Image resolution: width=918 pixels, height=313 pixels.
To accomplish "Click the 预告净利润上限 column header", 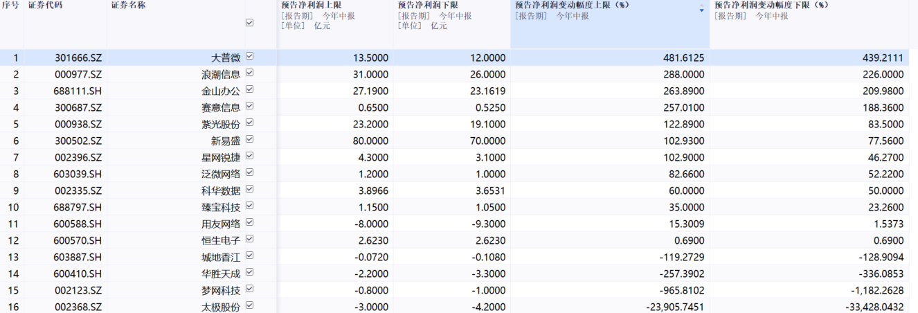I will (x=311, y=5).
